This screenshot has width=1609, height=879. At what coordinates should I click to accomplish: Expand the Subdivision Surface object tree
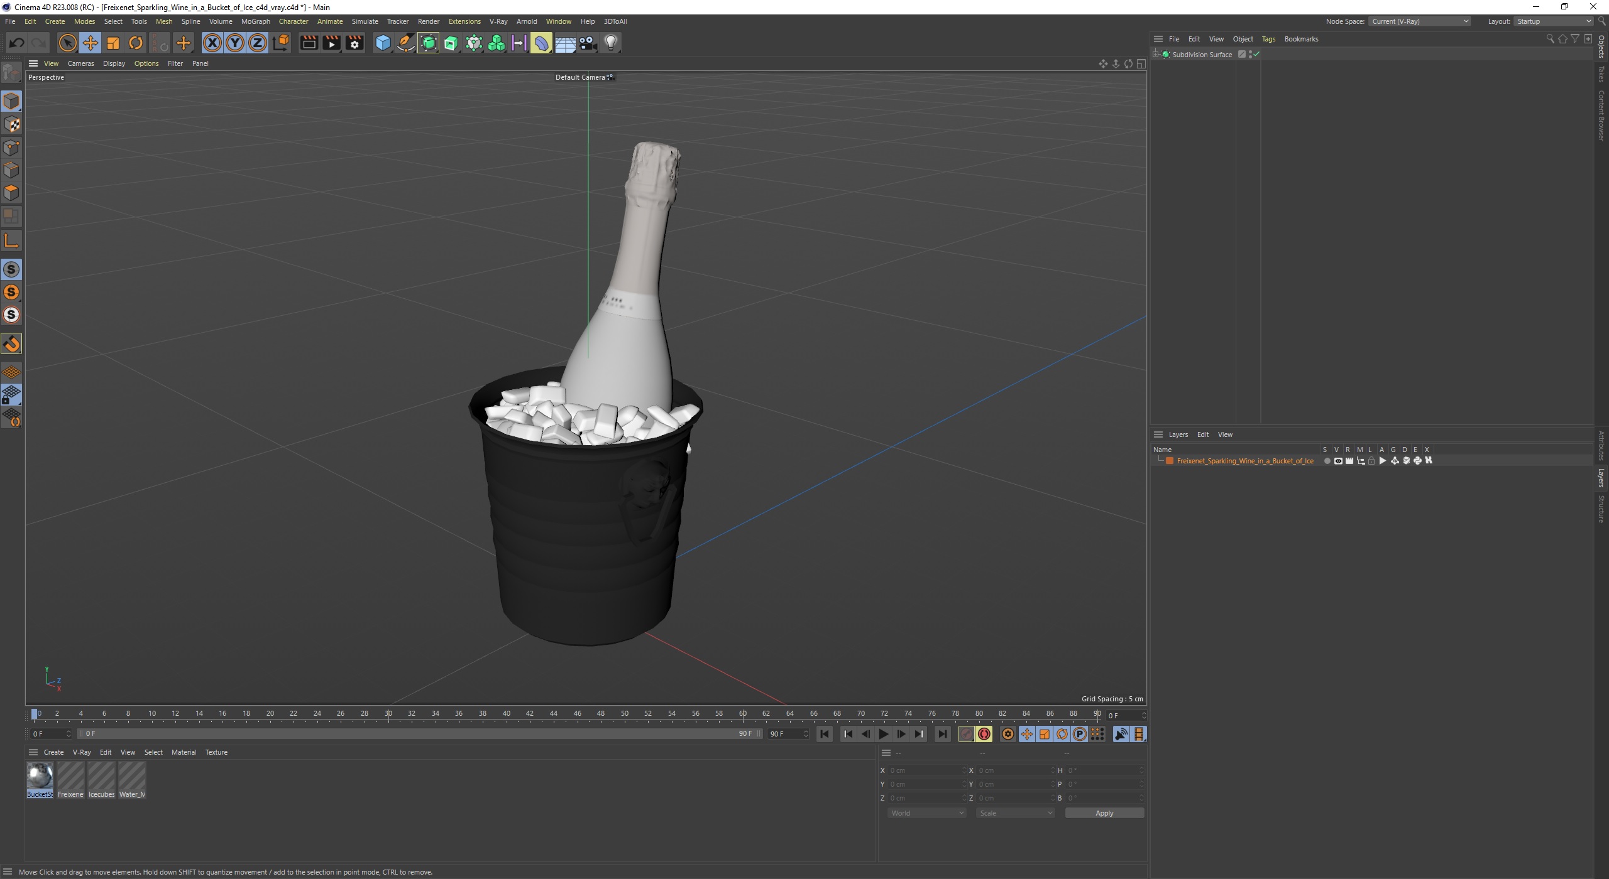[x=1156, y=55]
